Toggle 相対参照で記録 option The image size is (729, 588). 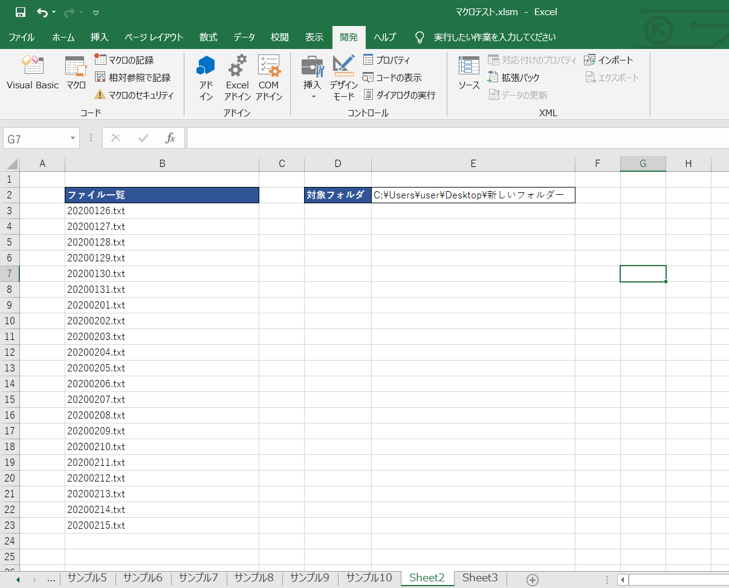pyautogui.click(x=132, y=77)
